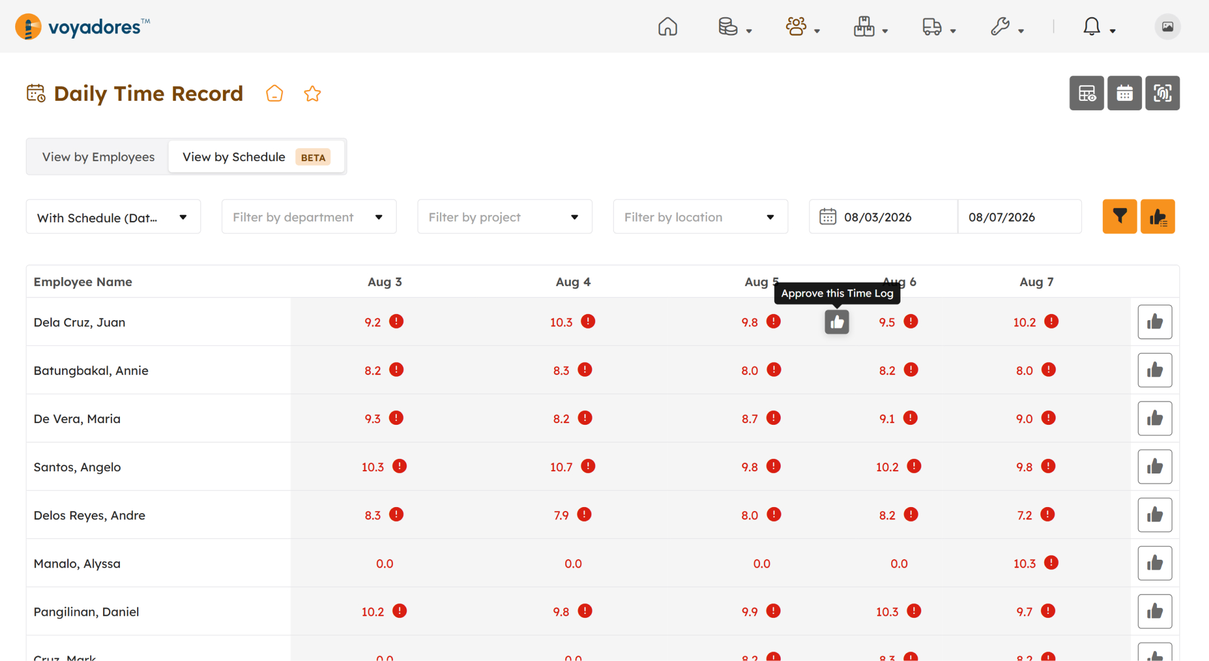This screenshot has height=661, width=1209.
Task: Open Filter by location dropdown
Action: tap(700, 217)
